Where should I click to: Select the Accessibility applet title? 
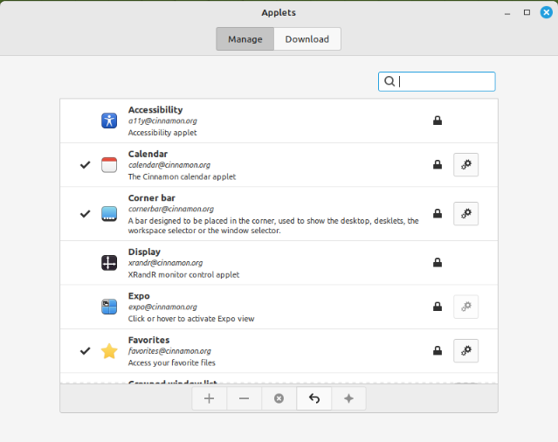[x=155, y=109]
